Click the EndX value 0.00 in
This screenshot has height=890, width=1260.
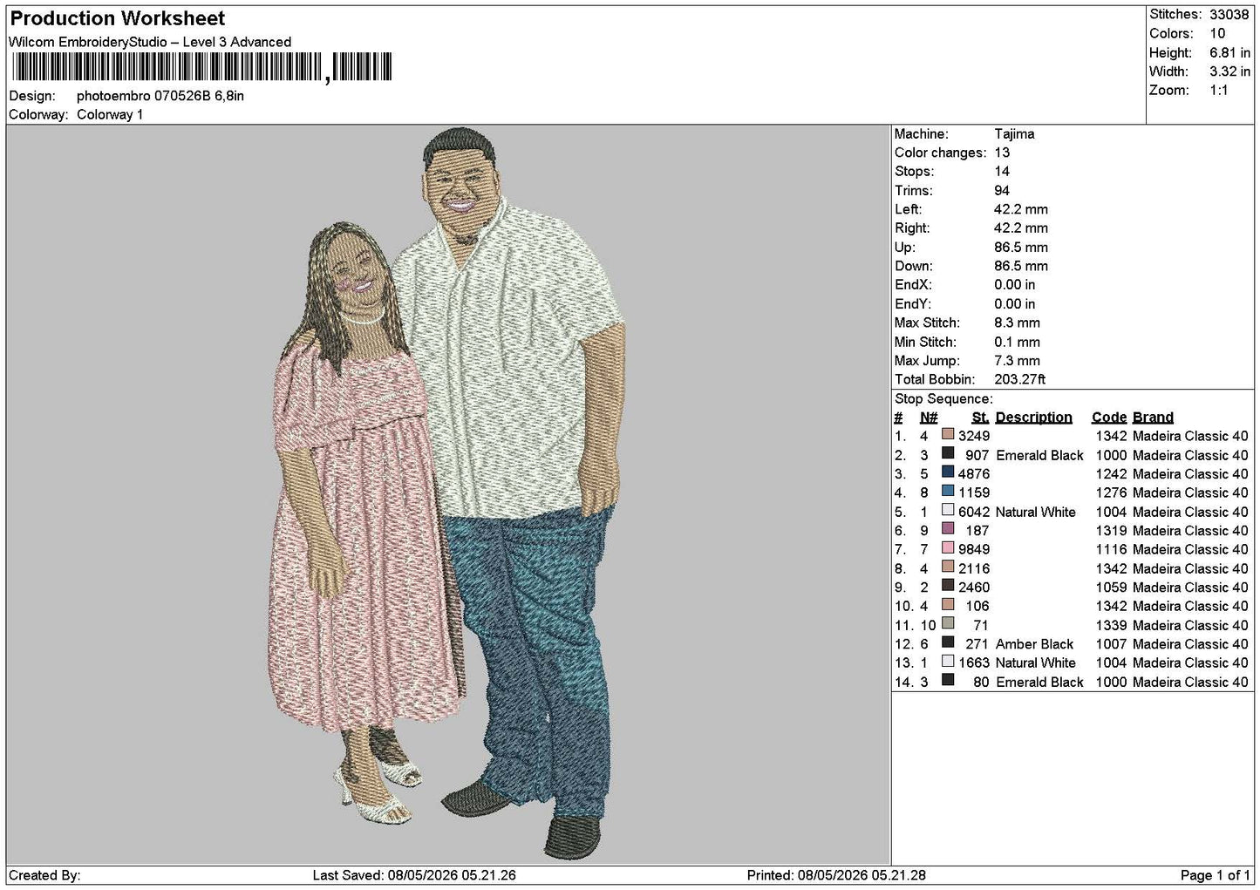[1015, 285]
